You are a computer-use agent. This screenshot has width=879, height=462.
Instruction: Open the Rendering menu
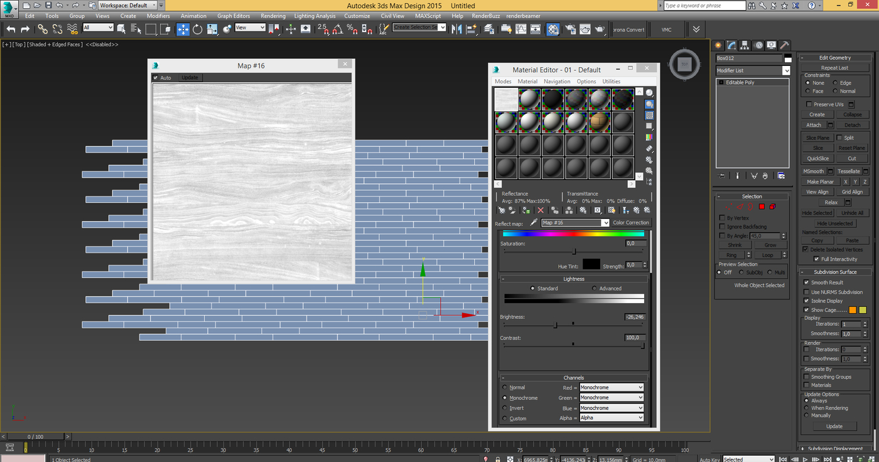pyautogui.click(x=272, y=16)
